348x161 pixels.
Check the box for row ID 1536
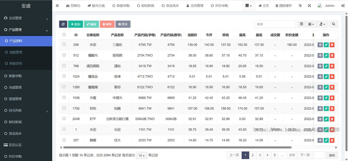pos(64,97)
